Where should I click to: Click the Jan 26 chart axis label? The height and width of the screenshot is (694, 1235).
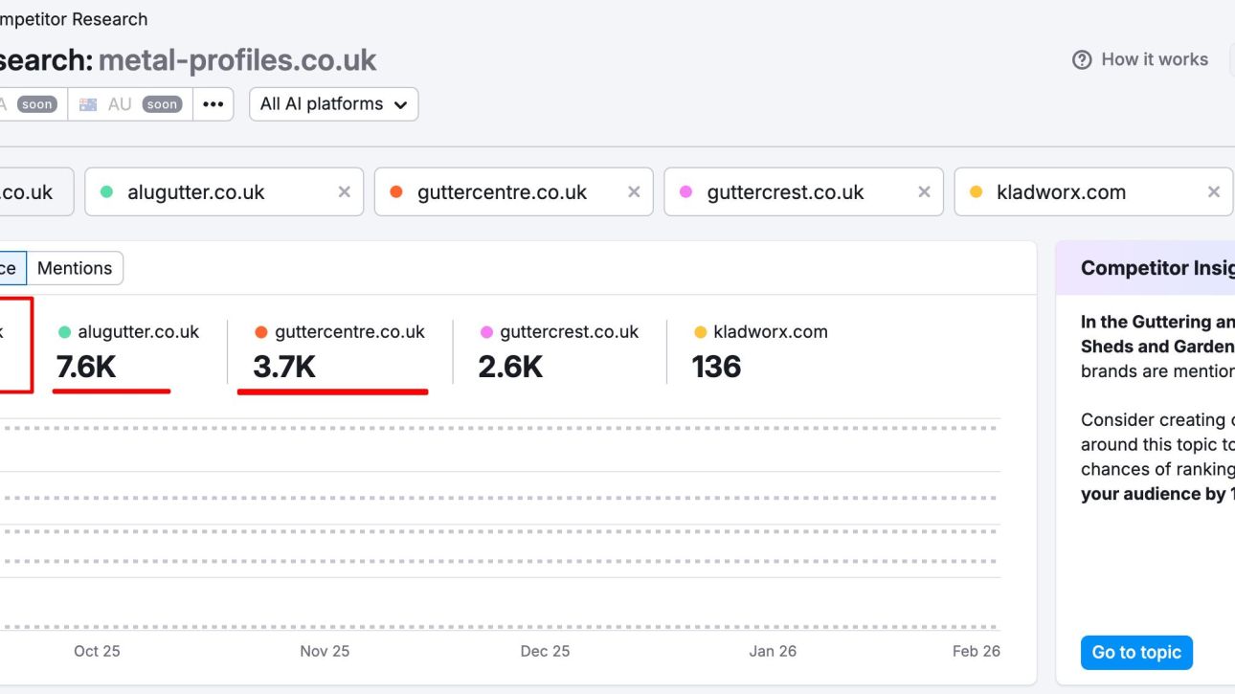pos(772,651)
